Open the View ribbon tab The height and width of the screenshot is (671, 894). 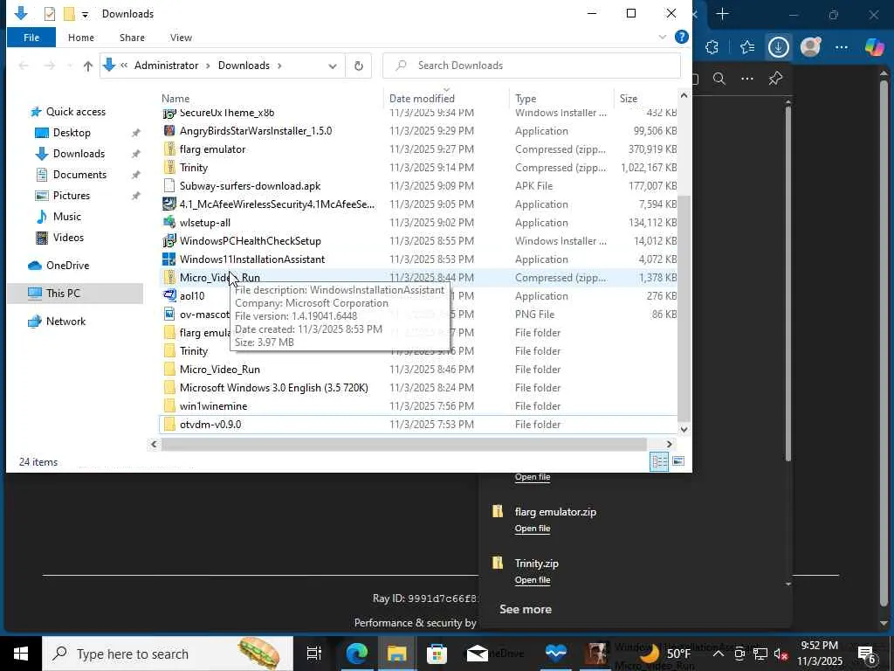point(181,38)
